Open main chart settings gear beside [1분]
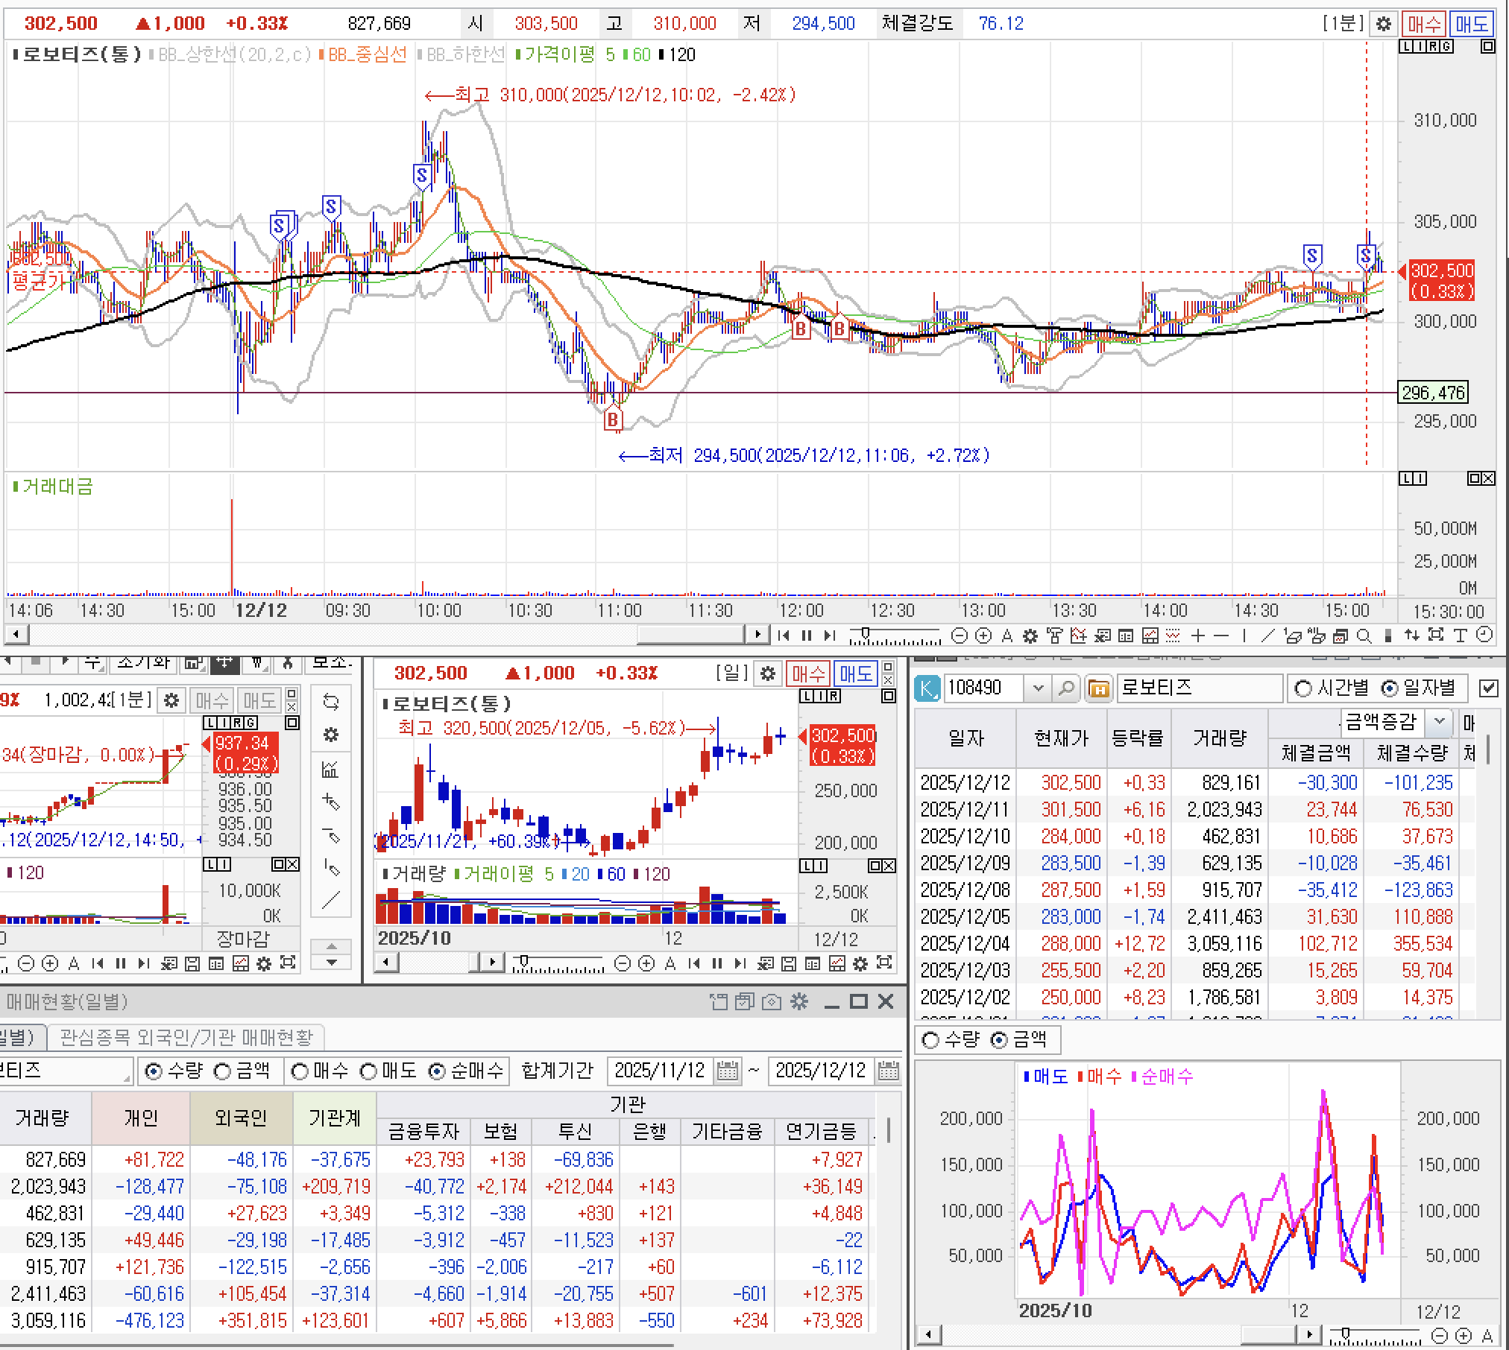The image size is (1509, 1350). (1383, 24)
